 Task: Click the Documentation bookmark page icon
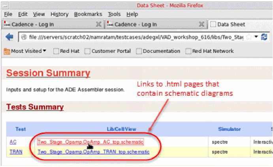pos(139,51)
